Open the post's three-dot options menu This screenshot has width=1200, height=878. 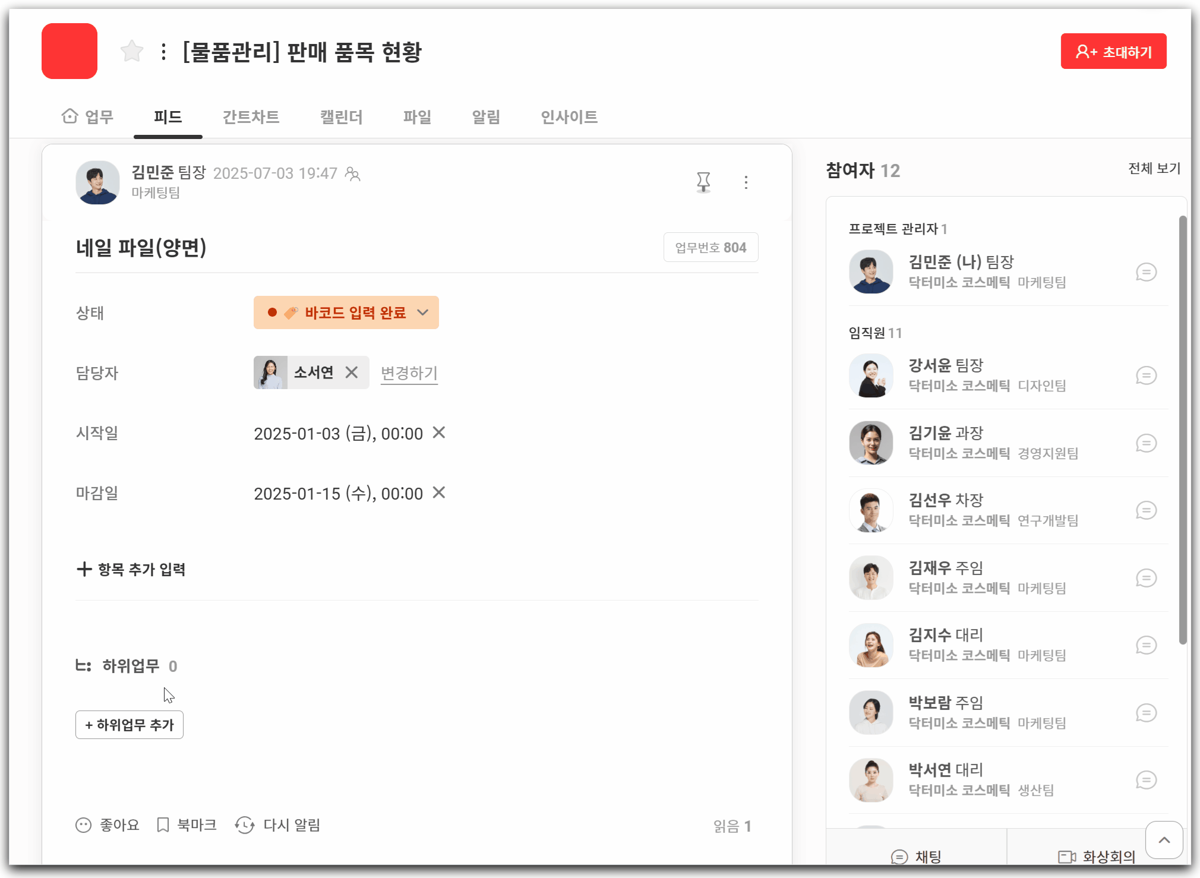pos(746,182)
